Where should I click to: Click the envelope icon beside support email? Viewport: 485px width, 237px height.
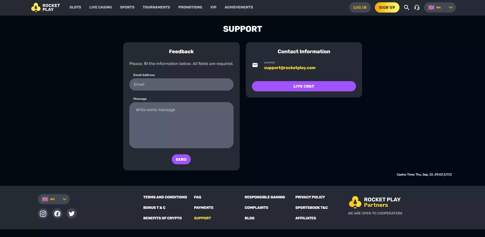[255, 65]
